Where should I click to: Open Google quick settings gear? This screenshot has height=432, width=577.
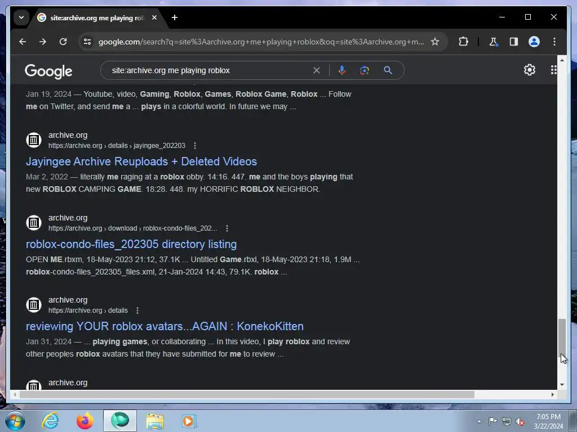[x=529, y=70]
